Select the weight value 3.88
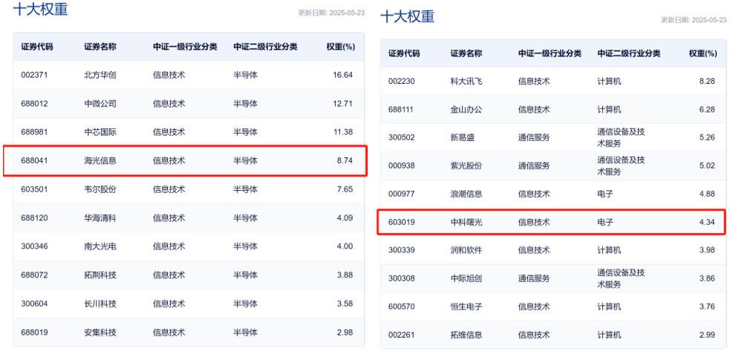Viewport: 736px width, 357px height. [345, 275]
